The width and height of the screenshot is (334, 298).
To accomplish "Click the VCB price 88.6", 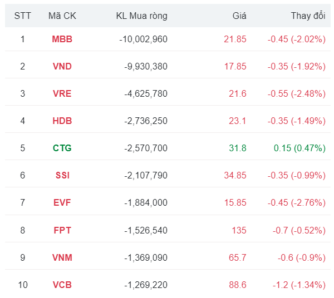I will (x=238, y=285).
